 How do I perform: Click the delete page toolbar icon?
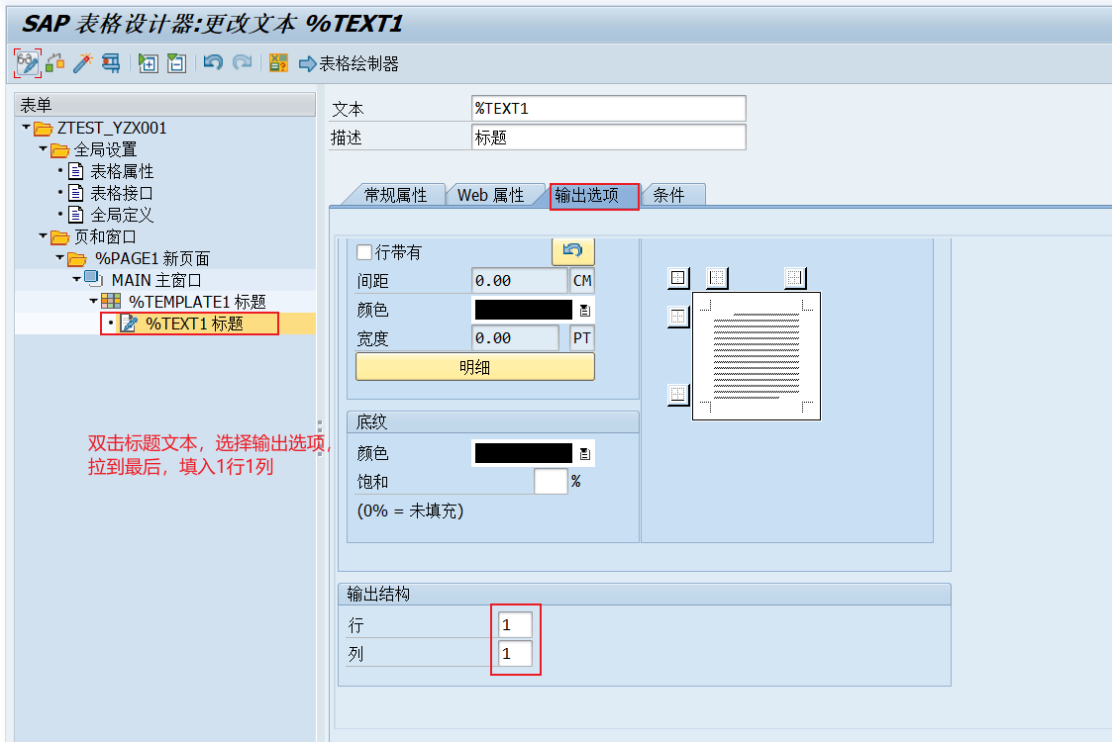pos(175,62)
